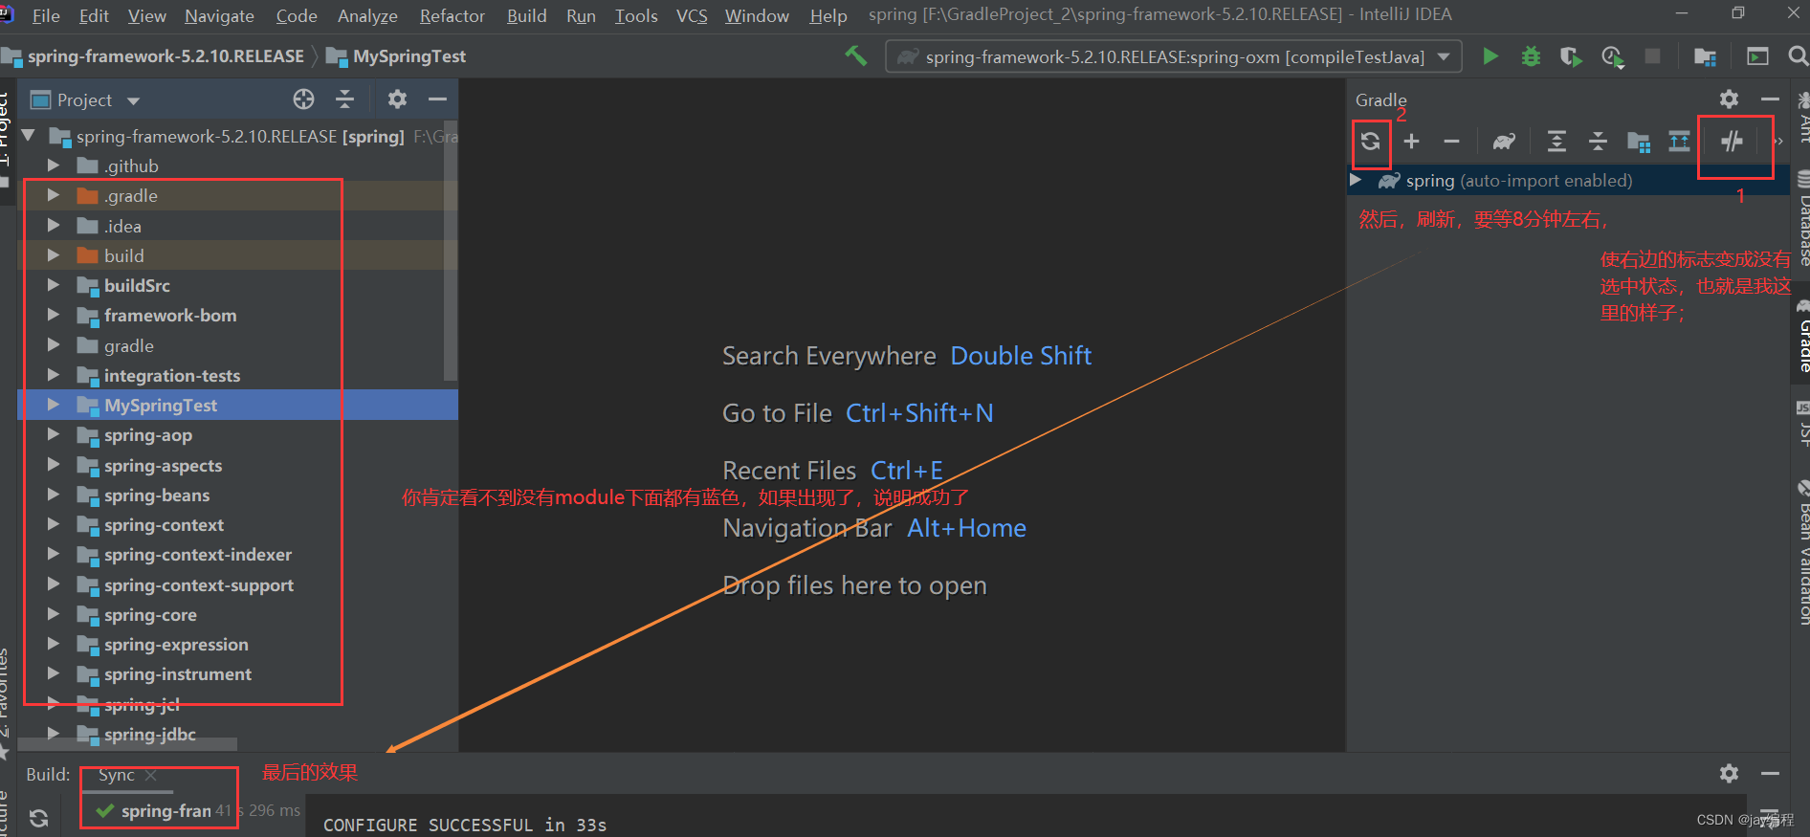1810x837 pixels.
Task: Close the Sync tab
Action: coord(151,775)
